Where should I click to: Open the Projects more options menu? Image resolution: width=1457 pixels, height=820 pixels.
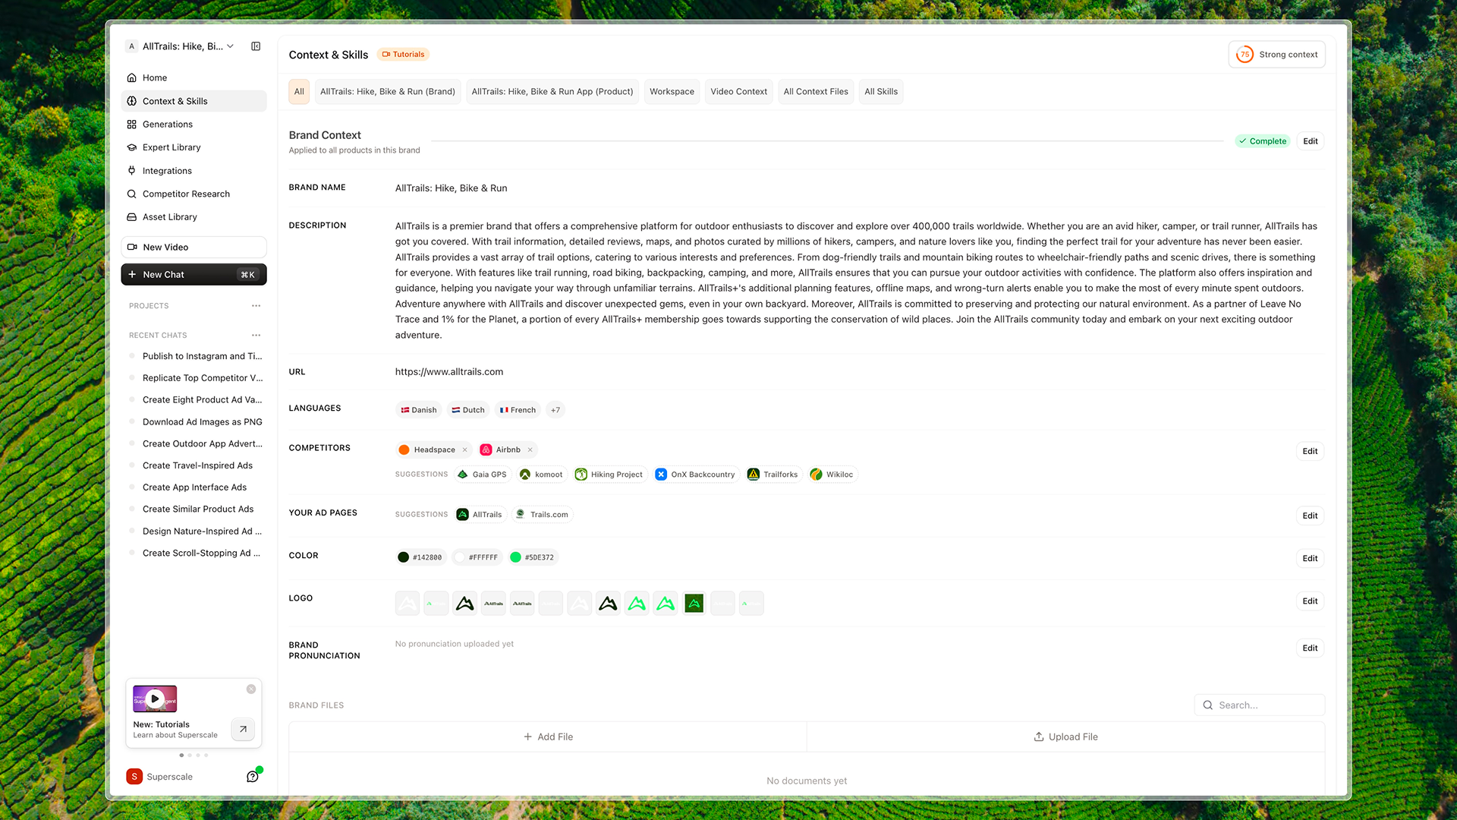tap(256, 306)
